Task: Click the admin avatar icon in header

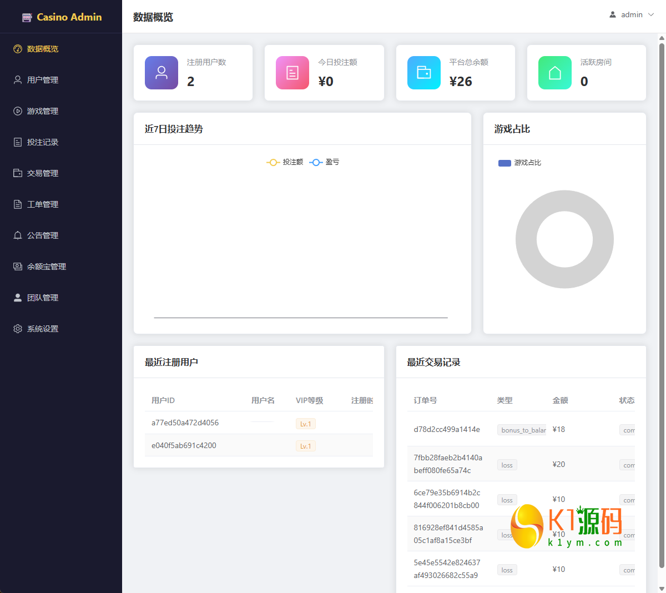Action: click(613, 14)
